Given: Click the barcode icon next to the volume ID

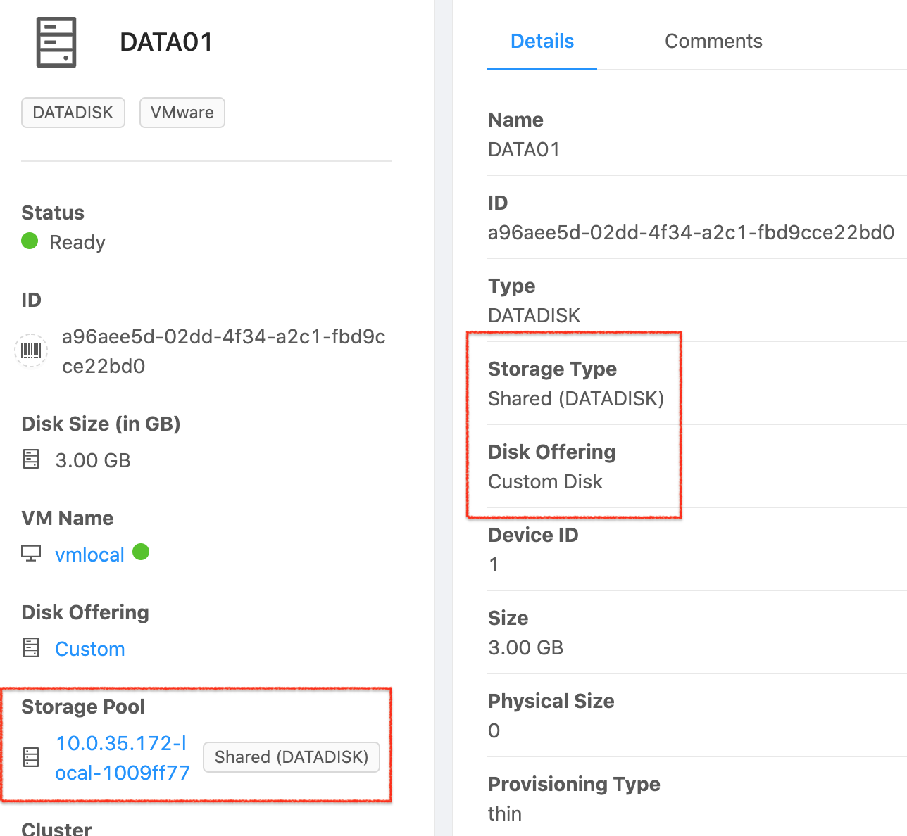Looking at the screenshot, I should pos(31,350).
